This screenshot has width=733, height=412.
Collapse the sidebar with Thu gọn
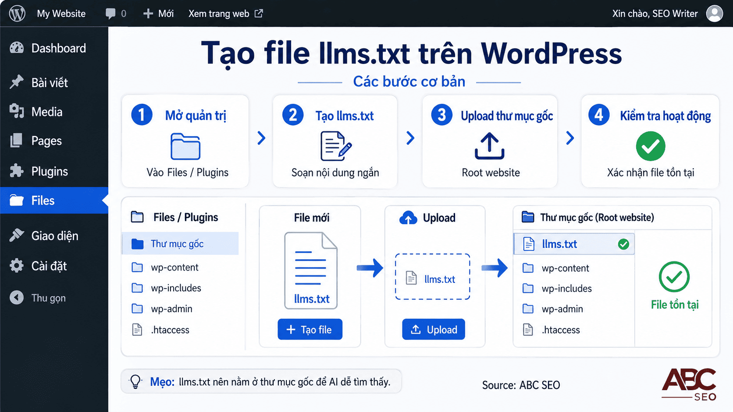coord(54,298)
